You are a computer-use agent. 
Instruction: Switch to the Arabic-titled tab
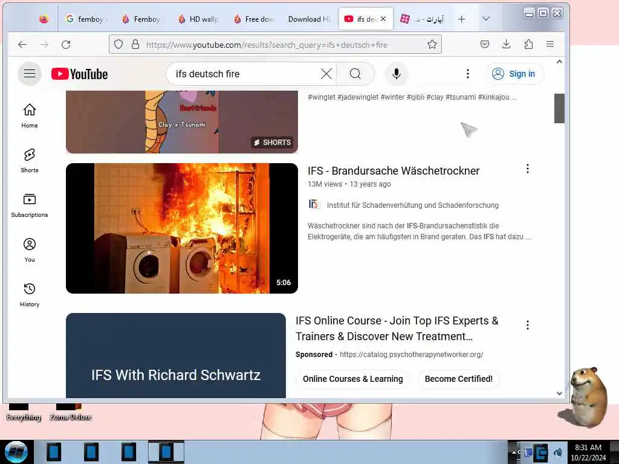pos(423,19)
